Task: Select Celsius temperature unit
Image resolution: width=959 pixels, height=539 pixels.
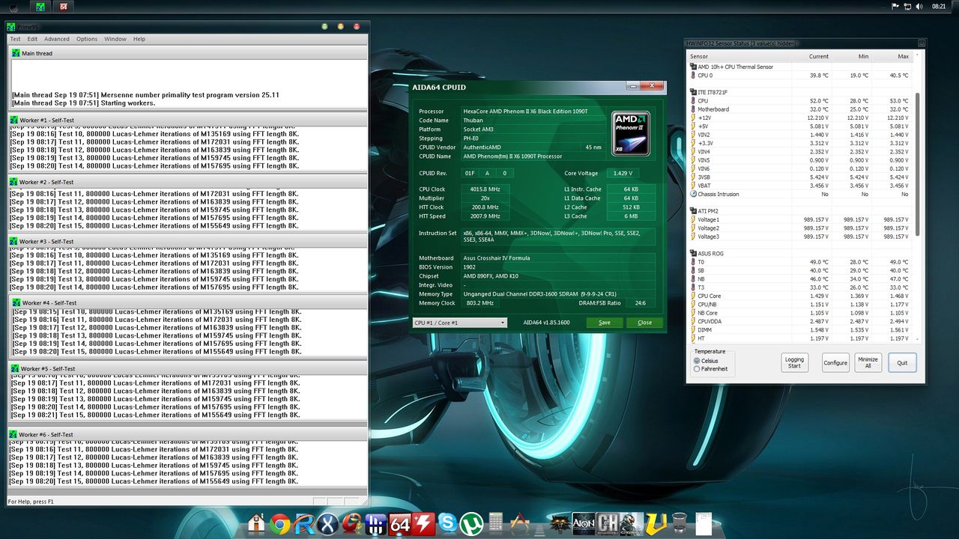Action: pos(698,361)
